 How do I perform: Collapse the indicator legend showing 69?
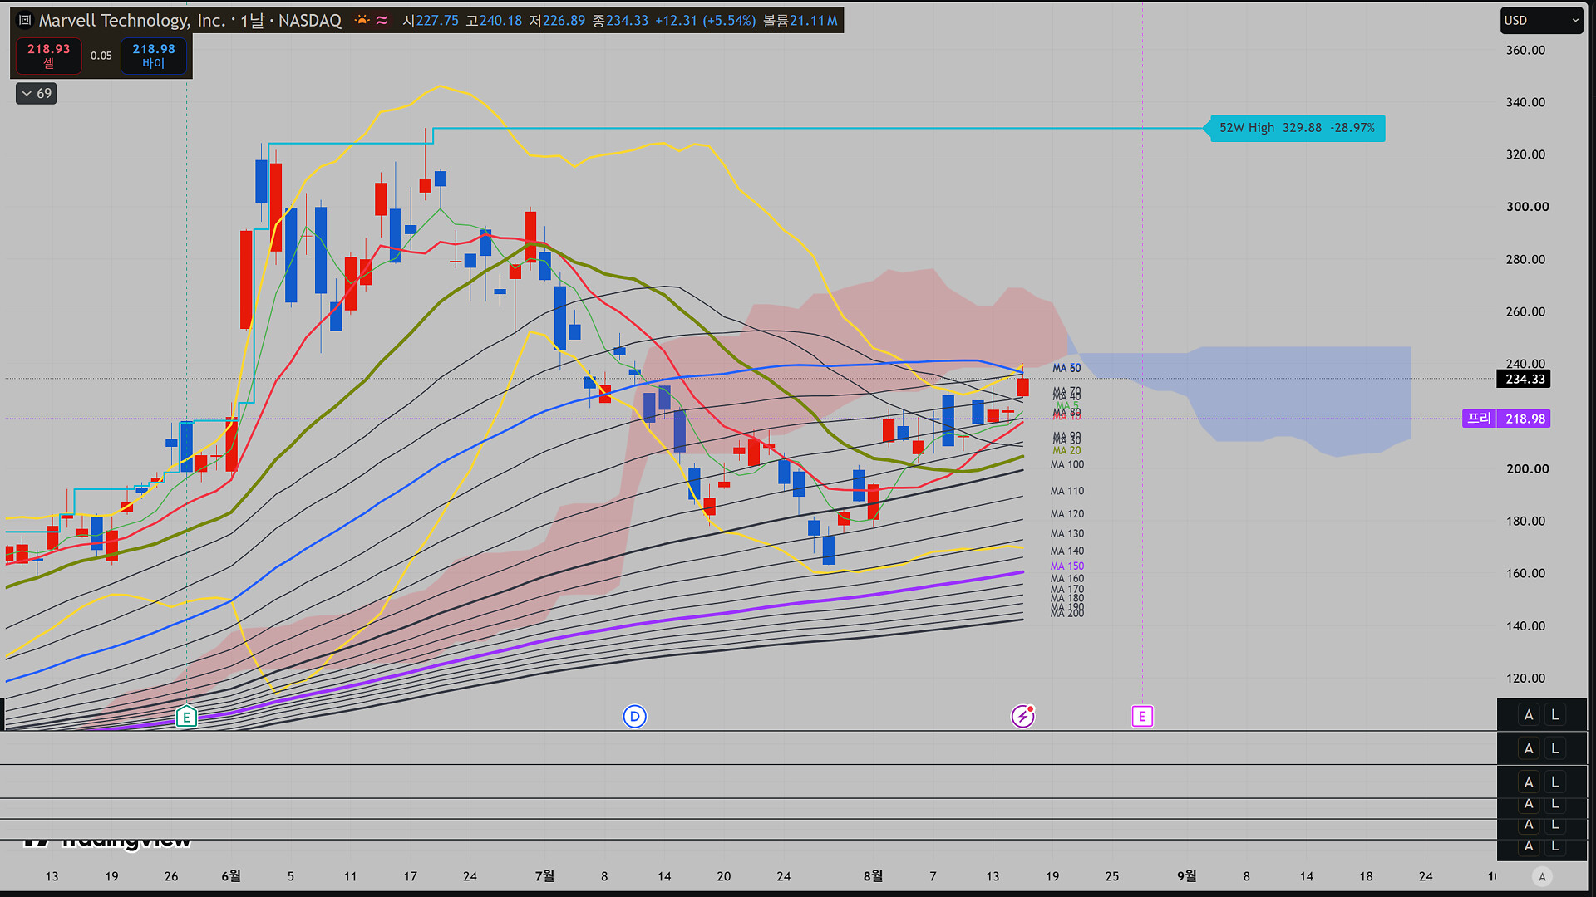pos(36,94)
